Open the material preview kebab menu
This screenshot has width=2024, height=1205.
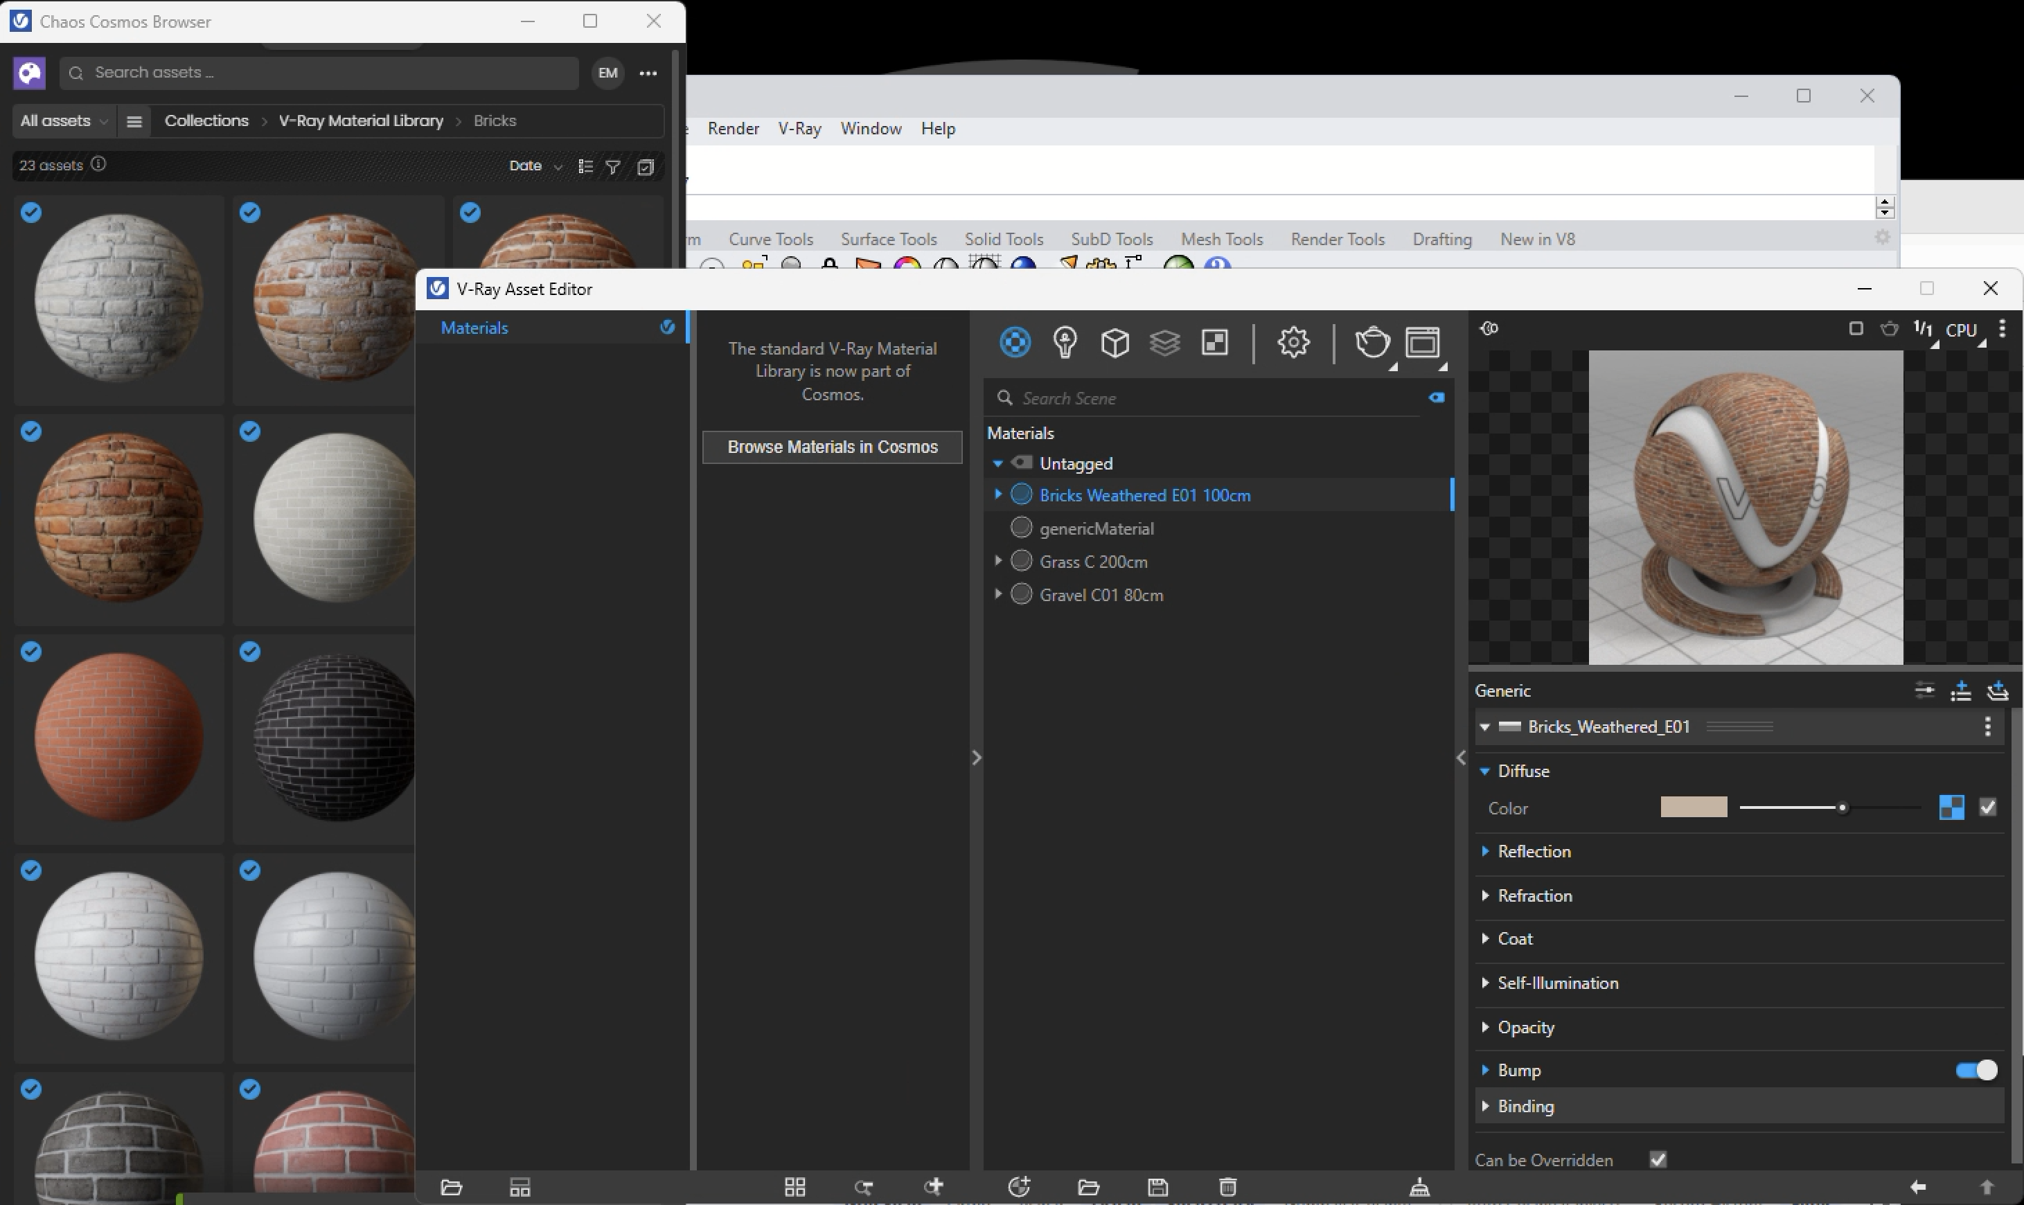(x=2001, y=328)
